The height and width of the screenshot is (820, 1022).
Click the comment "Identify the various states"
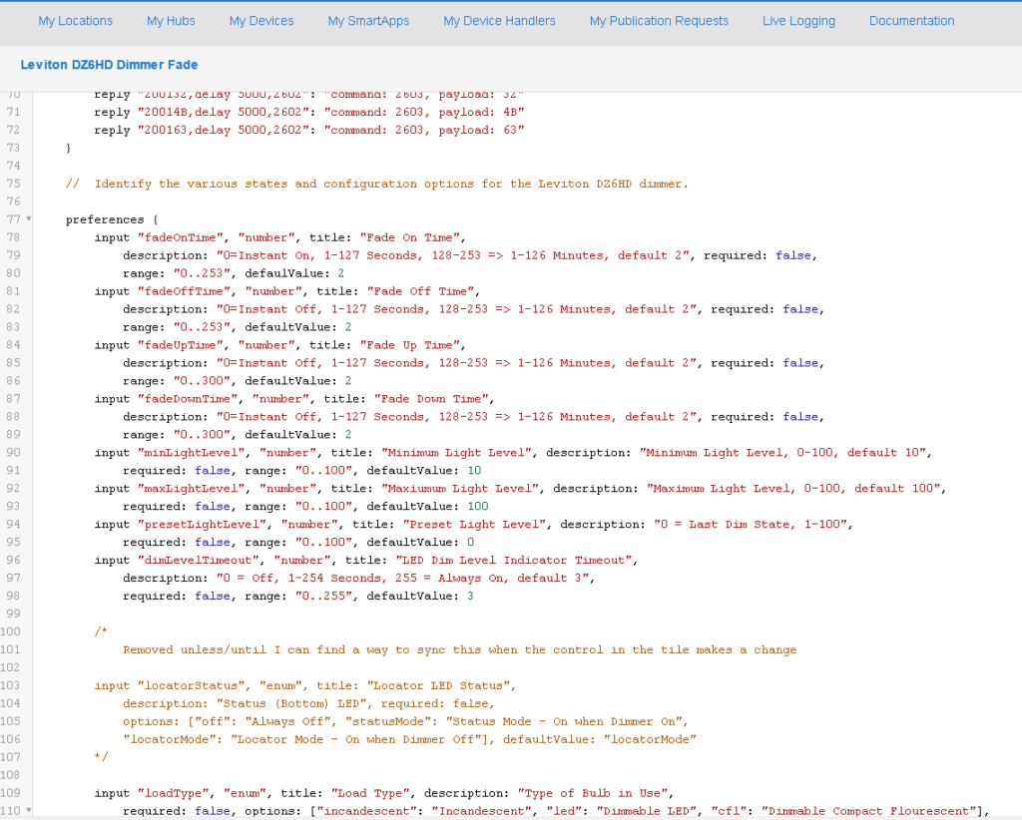tap(376, 184)
